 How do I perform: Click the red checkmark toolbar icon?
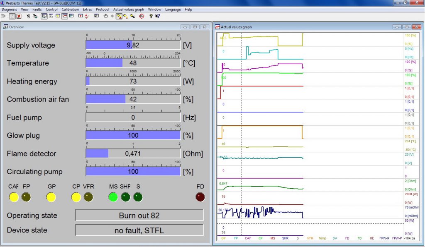coord(87,16)
